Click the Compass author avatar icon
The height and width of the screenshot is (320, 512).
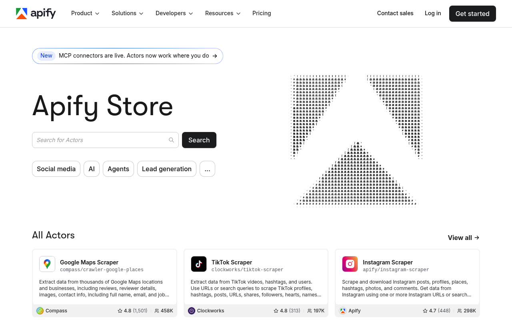pyautogui.click(x=40, y=311)
